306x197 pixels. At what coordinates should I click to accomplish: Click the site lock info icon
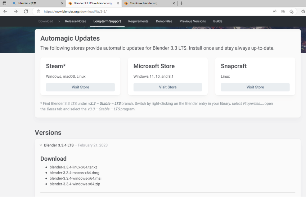click(x=39, y=12)
